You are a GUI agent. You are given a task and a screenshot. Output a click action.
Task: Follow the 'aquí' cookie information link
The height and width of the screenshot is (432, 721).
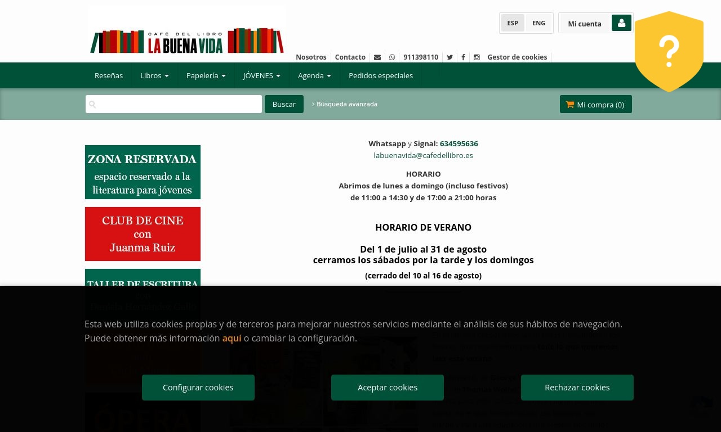click(232, 338)
